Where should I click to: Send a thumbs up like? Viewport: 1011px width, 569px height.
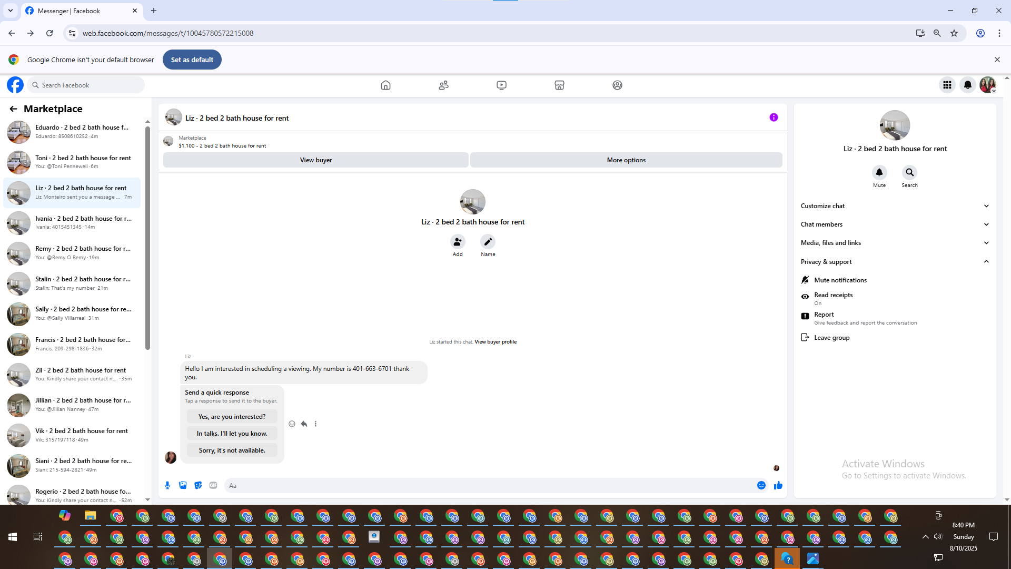[x=778, y=485]
